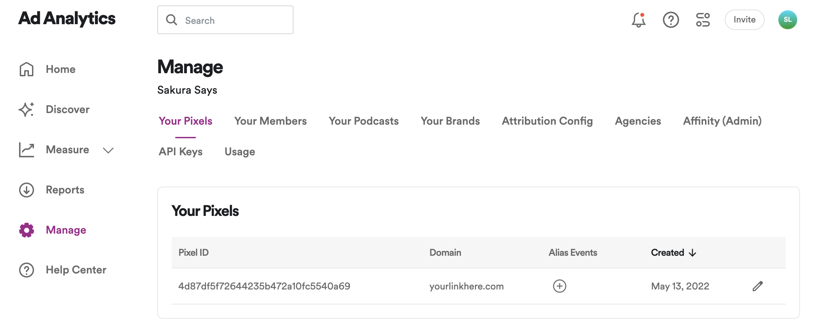Open the Attribution Config tab
This screenshot has height=331, width=815.
[x=547, y=121]
